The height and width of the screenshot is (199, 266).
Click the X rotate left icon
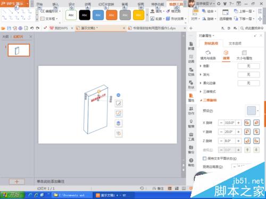tap(247, 123)
